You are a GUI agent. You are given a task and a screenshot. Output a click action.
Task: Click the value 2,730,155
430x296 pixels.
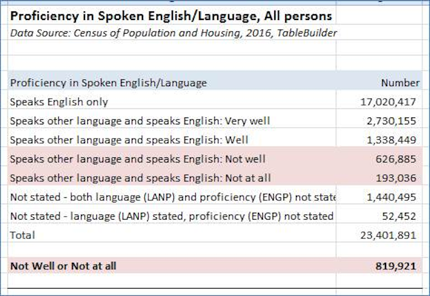pyautogui.click(x=391, y=121)
